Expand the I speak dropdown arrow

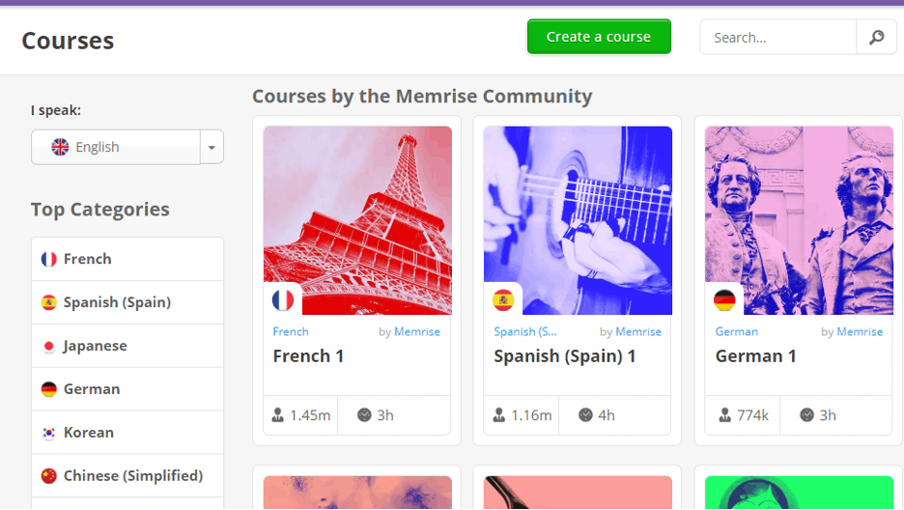pyautogui.click(x=212, y=147)
